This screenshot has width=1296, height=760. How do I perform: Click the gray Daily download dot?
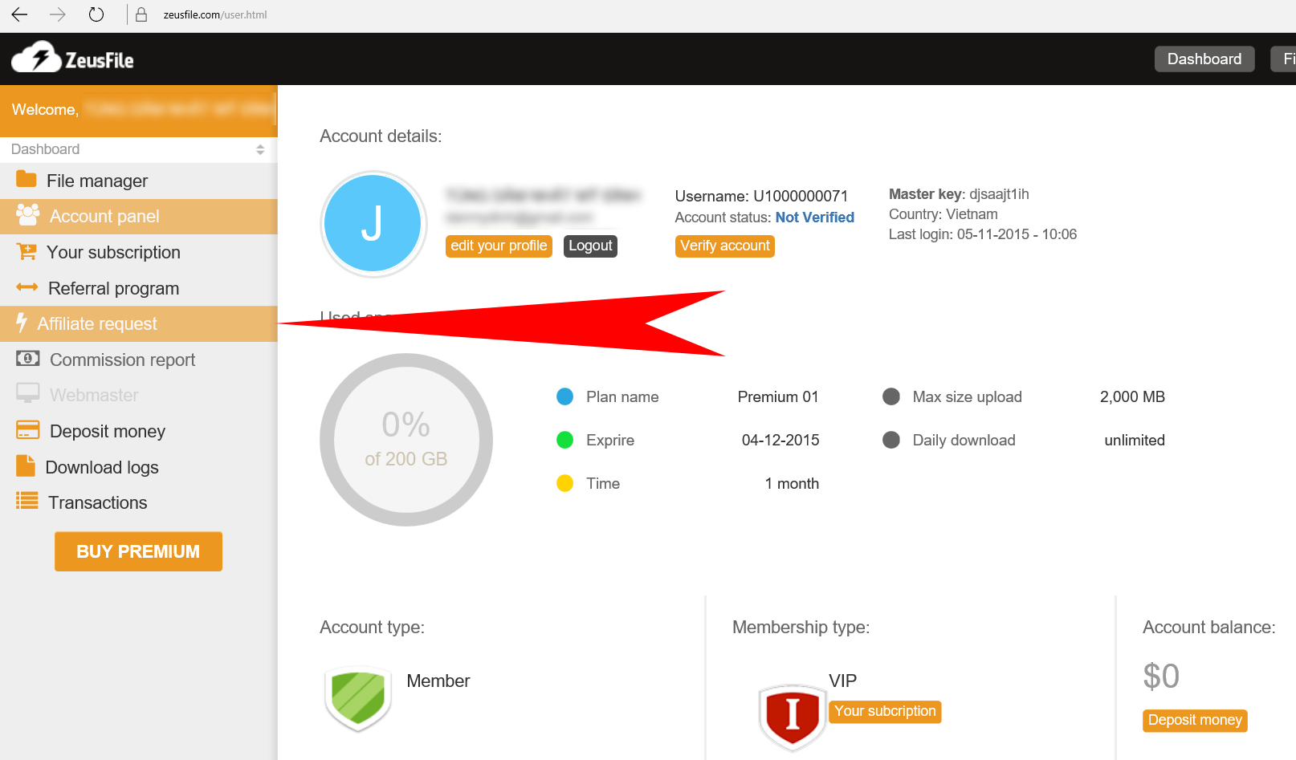coord(891,440)
